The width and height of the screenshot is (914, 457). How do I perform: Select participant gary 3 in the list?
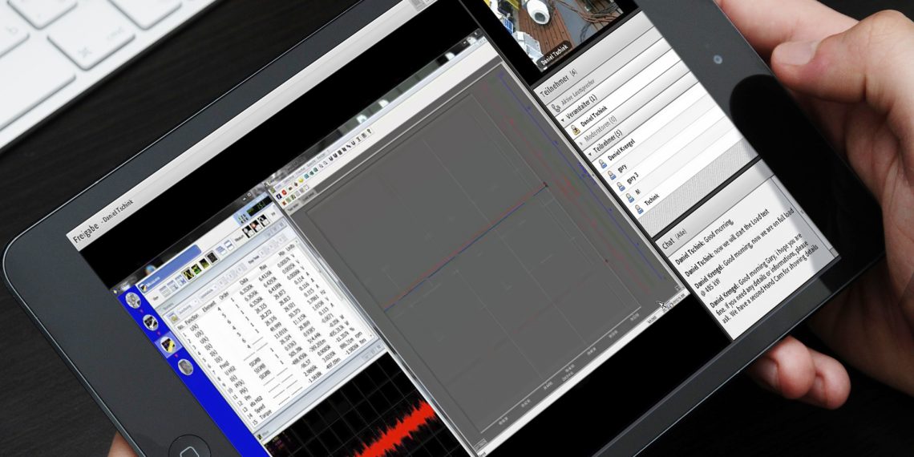632,178
